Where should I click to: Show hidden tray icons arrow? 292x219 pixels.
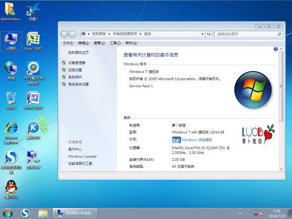click(x=248, y=214)
